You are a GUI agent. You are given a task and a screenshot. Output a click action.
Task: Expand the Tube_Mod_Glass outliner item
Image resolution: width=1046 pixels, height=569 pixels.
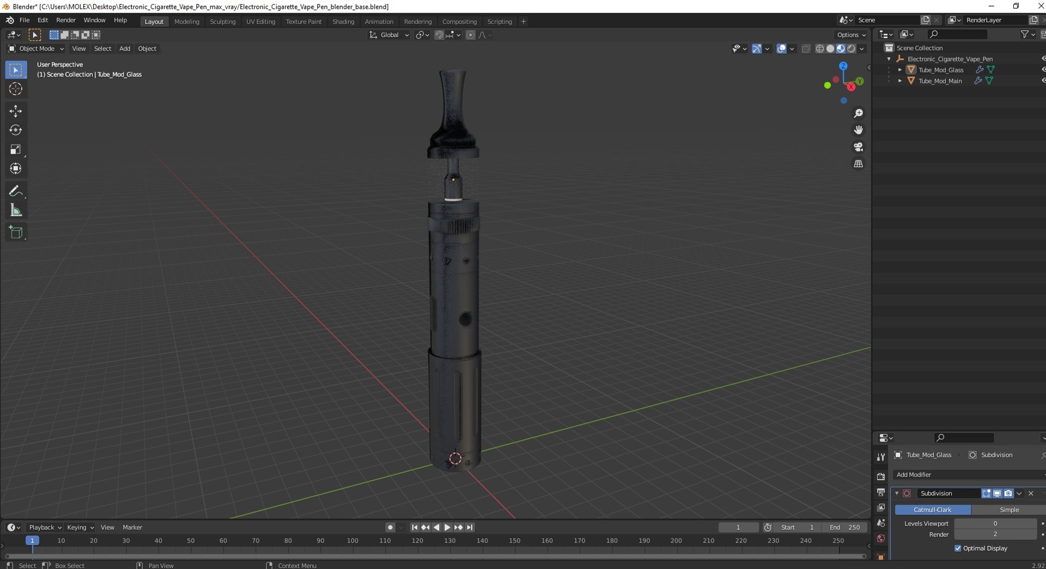point(900,70)
